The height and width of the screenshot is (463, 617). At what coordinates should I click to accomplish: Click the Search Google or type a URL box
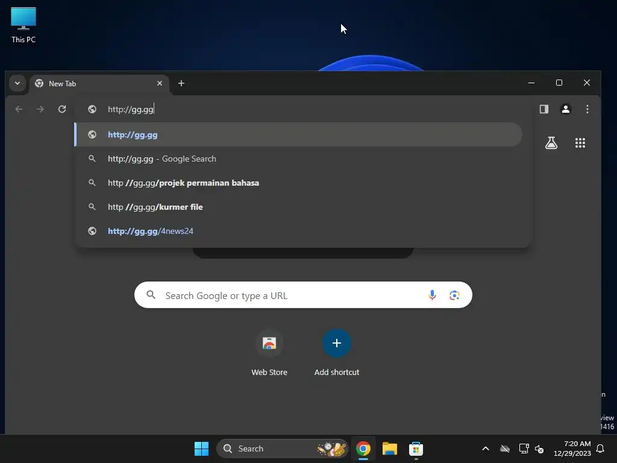(x=303, y=295)
